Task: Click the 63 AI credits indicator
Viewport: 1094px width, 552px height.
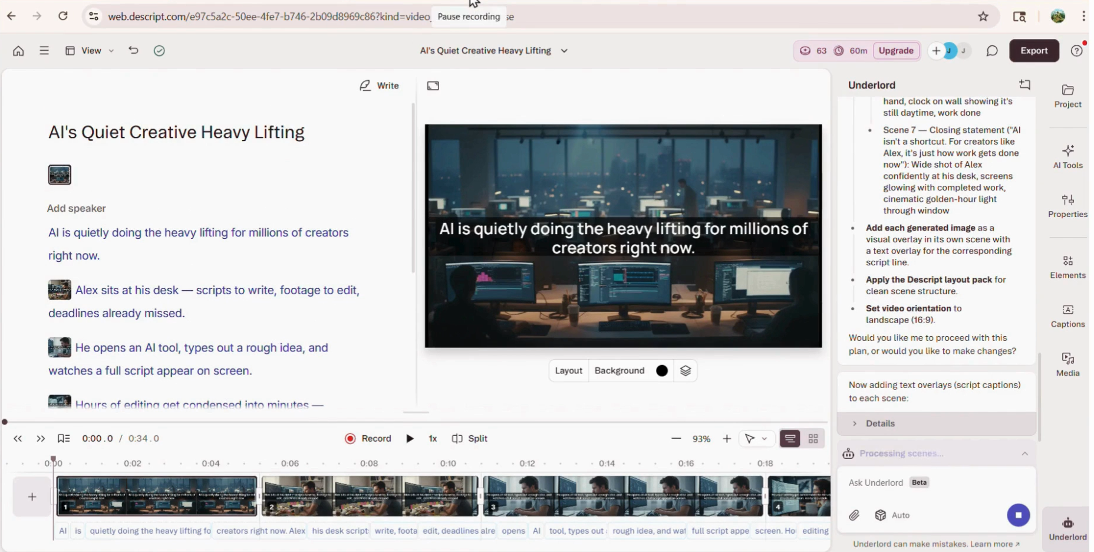Action: click(813, 51)
